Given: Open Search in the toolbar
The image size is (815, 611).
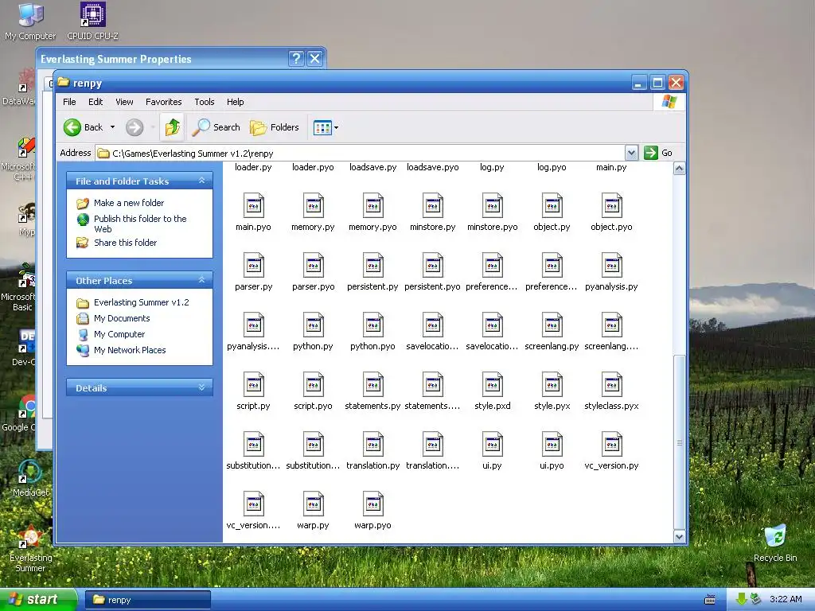Looking at the screenshot, I should [x=216, y=127].
